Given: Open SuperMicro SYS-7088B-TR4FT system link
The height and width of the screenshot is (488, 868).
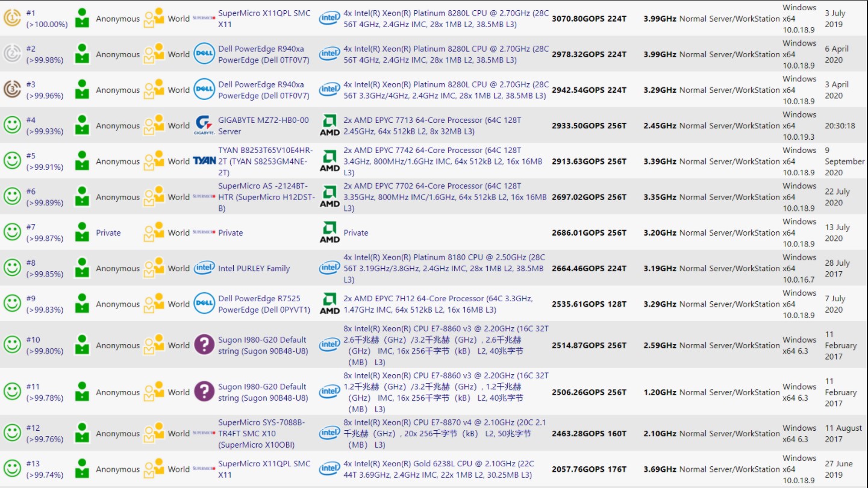Looking at the screenshot, I should 261,433.
